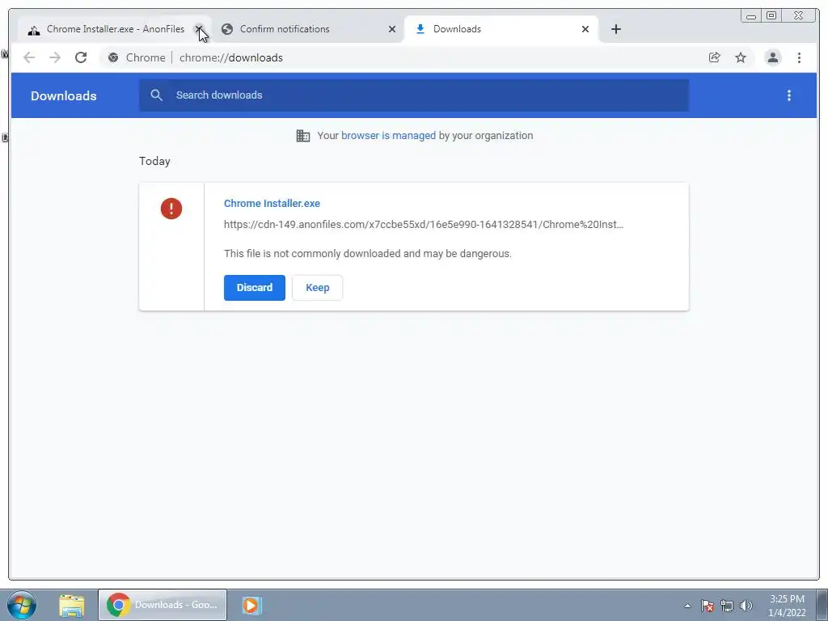Click the Today date heading
This screenshot has height=621, width=828.
pyautogui.click(x=154, y=161)
